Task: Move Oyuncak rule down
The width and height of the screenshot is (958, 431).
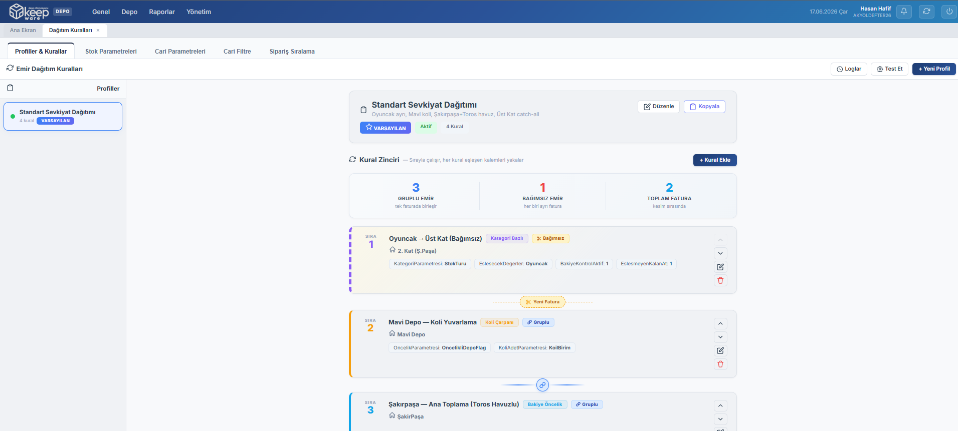Action: click(x=720, y=253)
